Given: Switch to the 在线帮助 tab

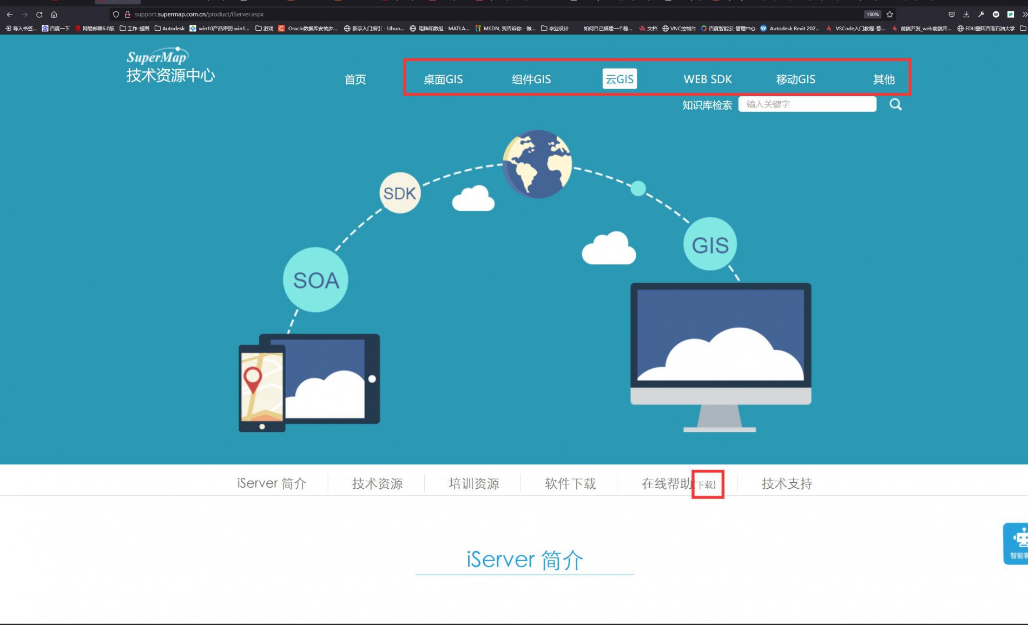Looking at the screenshot, I should 667,483.
